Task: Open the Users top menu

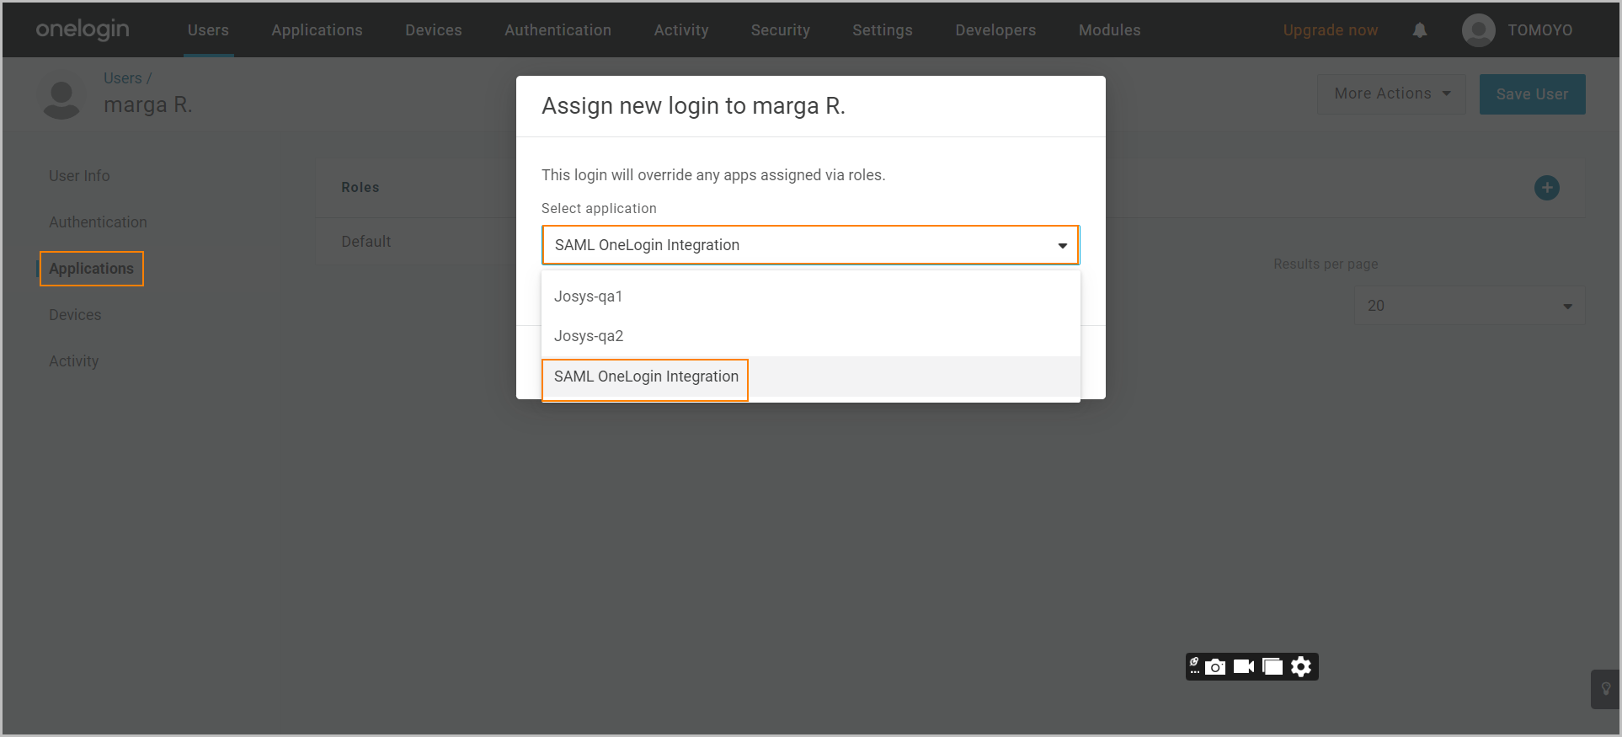Action: [208, 30]
